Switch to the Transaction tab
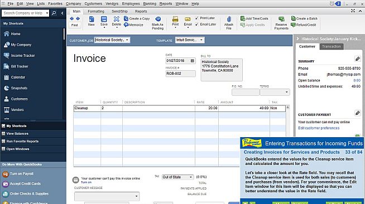Image resolution: width=365 pixels, height=204 pixels. pos(332,47)
